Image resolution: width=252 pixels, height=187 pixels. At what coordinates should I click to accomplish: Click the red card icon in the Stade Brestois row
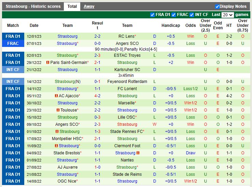(138, 153)
